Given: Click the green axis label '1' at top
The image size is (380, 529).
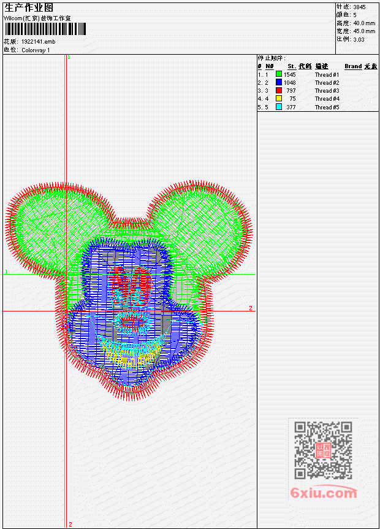Looking at the screenshot, I should pyautogui.click(x=69, y=57).
